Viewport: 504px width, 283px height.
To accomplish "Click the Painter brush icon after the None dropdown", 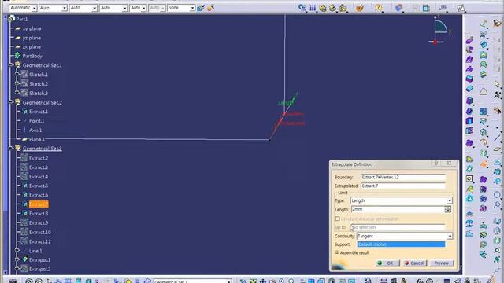I will point(201,8).
